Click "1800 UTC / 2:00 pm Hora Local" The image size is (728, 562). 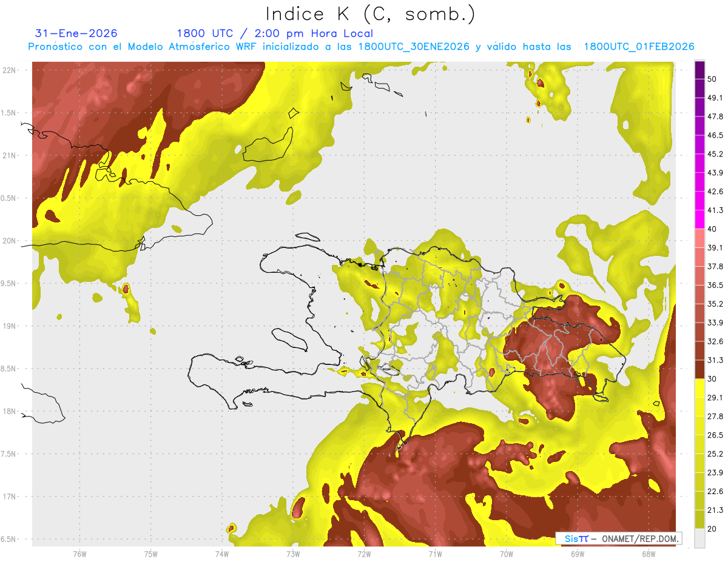275,33
